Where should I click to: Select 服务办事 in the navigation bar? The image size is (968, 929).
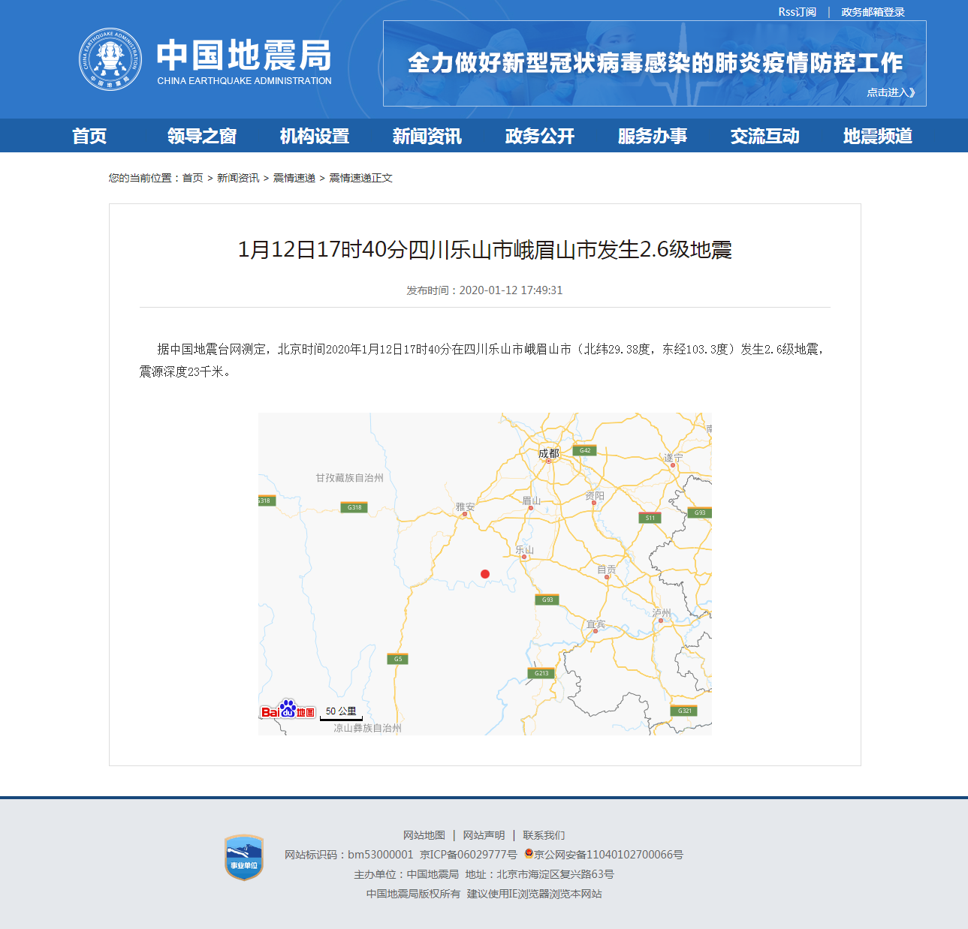pos(653,136)
